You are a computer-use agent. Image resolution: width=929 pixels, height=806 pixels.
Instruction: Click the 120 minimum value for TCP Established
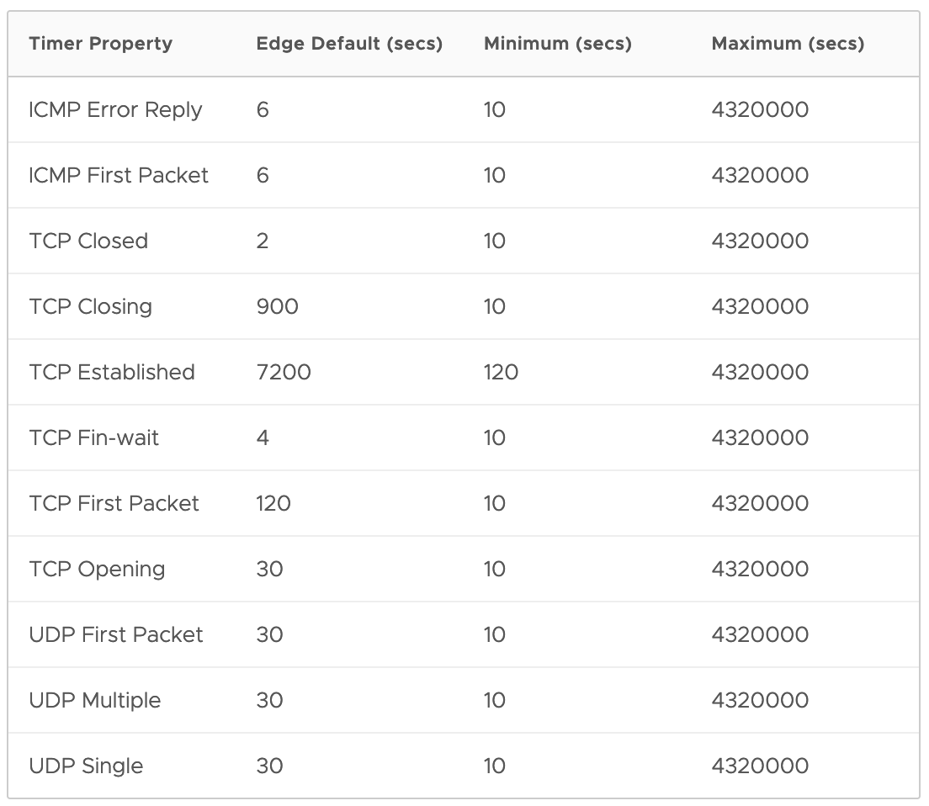[501, 373]
